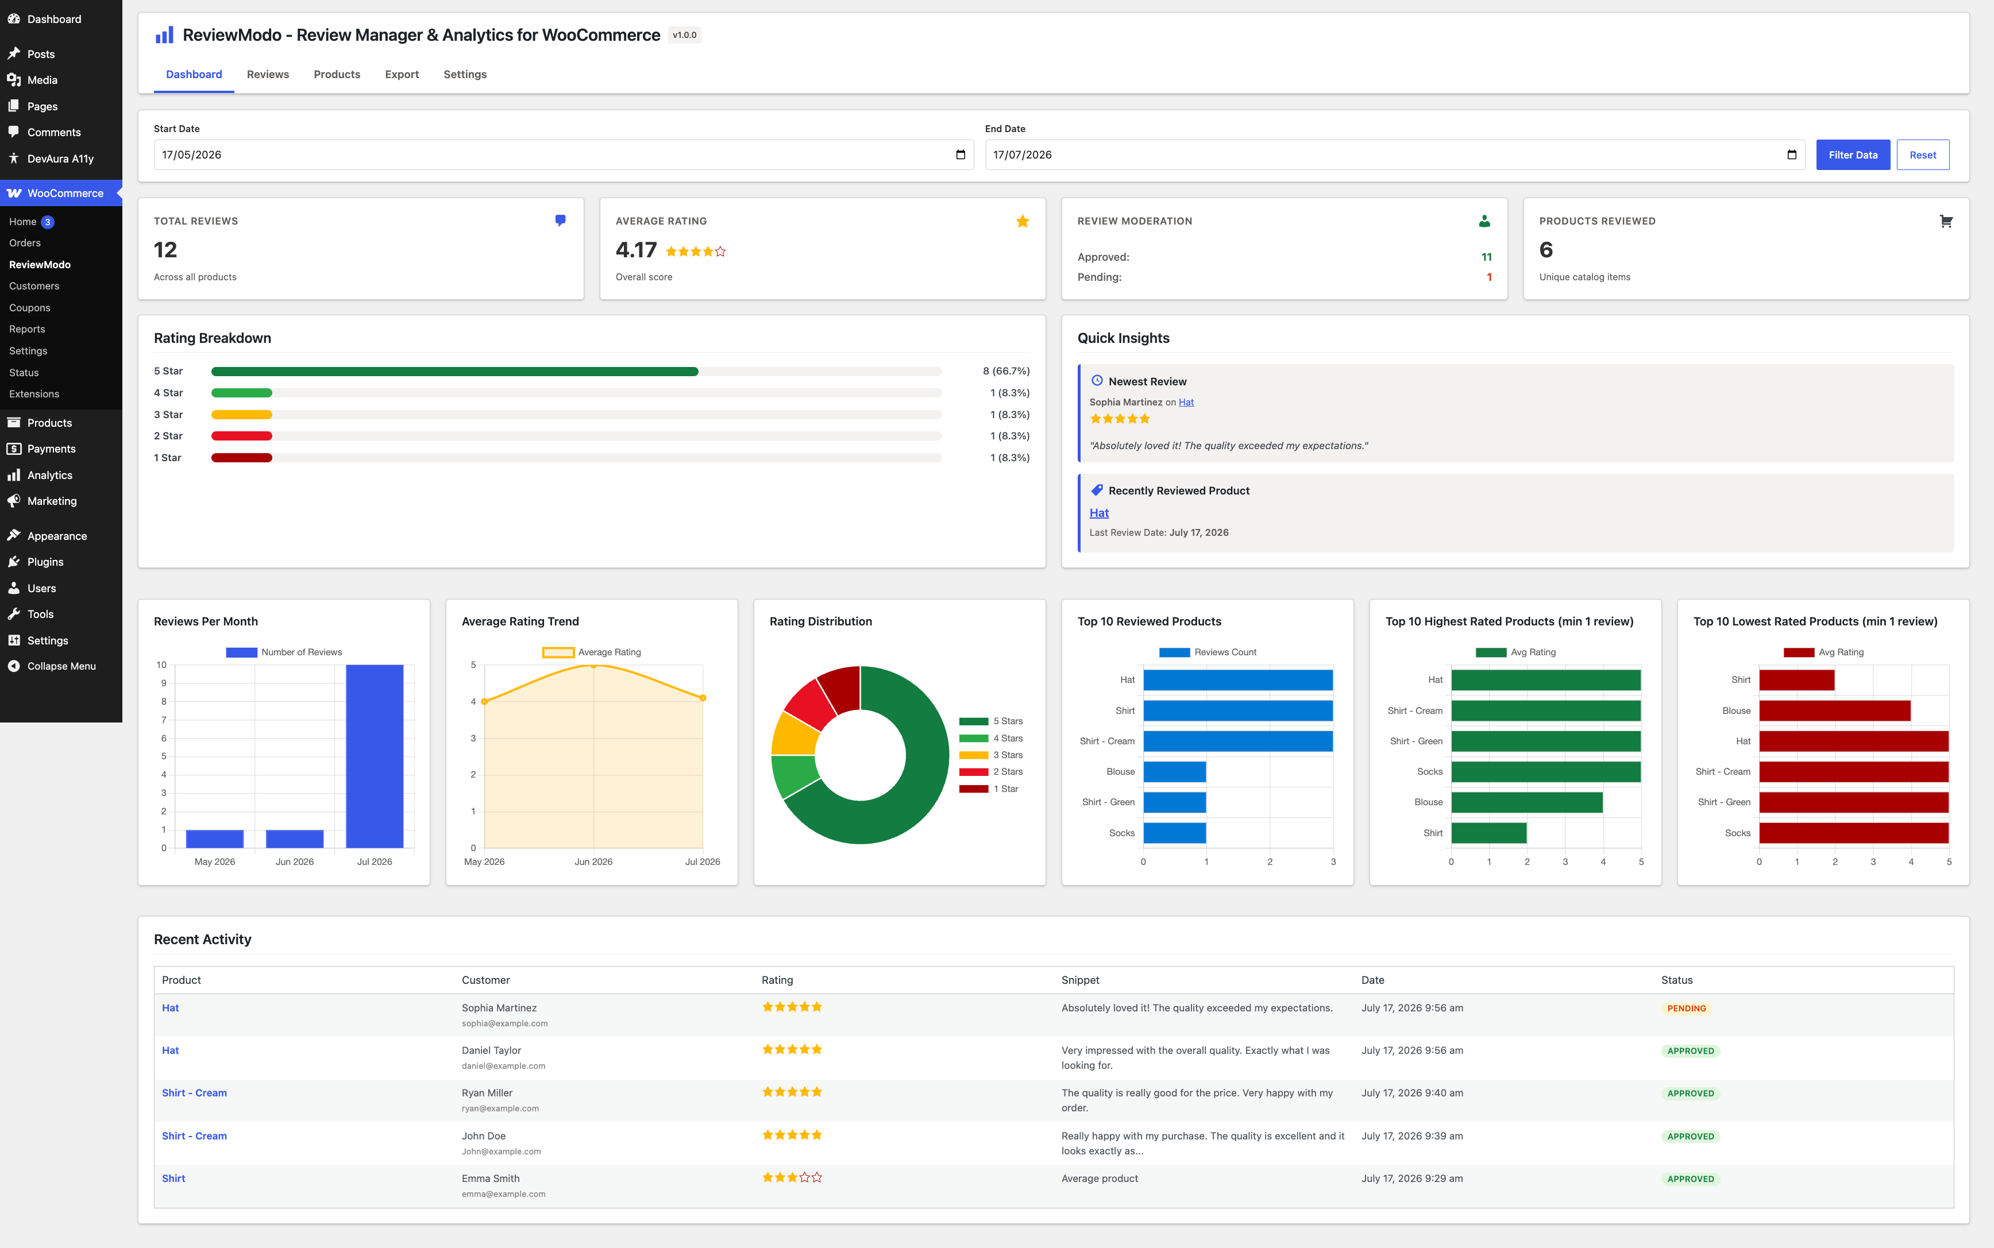Switch to the Products tab

(337, 74)
